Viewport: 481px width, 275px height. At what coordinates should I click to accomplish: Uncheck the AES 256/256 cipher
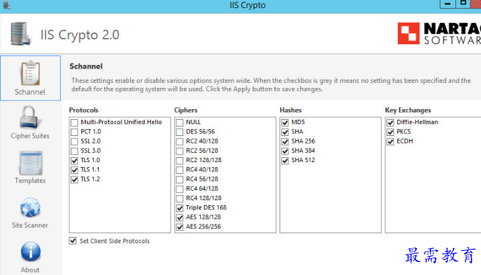coord(180,227)
